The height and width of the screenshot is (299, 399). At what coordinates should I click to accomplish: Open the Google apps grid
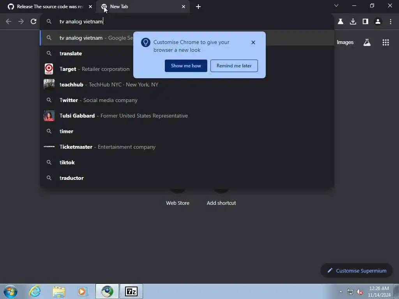point(386,42)
